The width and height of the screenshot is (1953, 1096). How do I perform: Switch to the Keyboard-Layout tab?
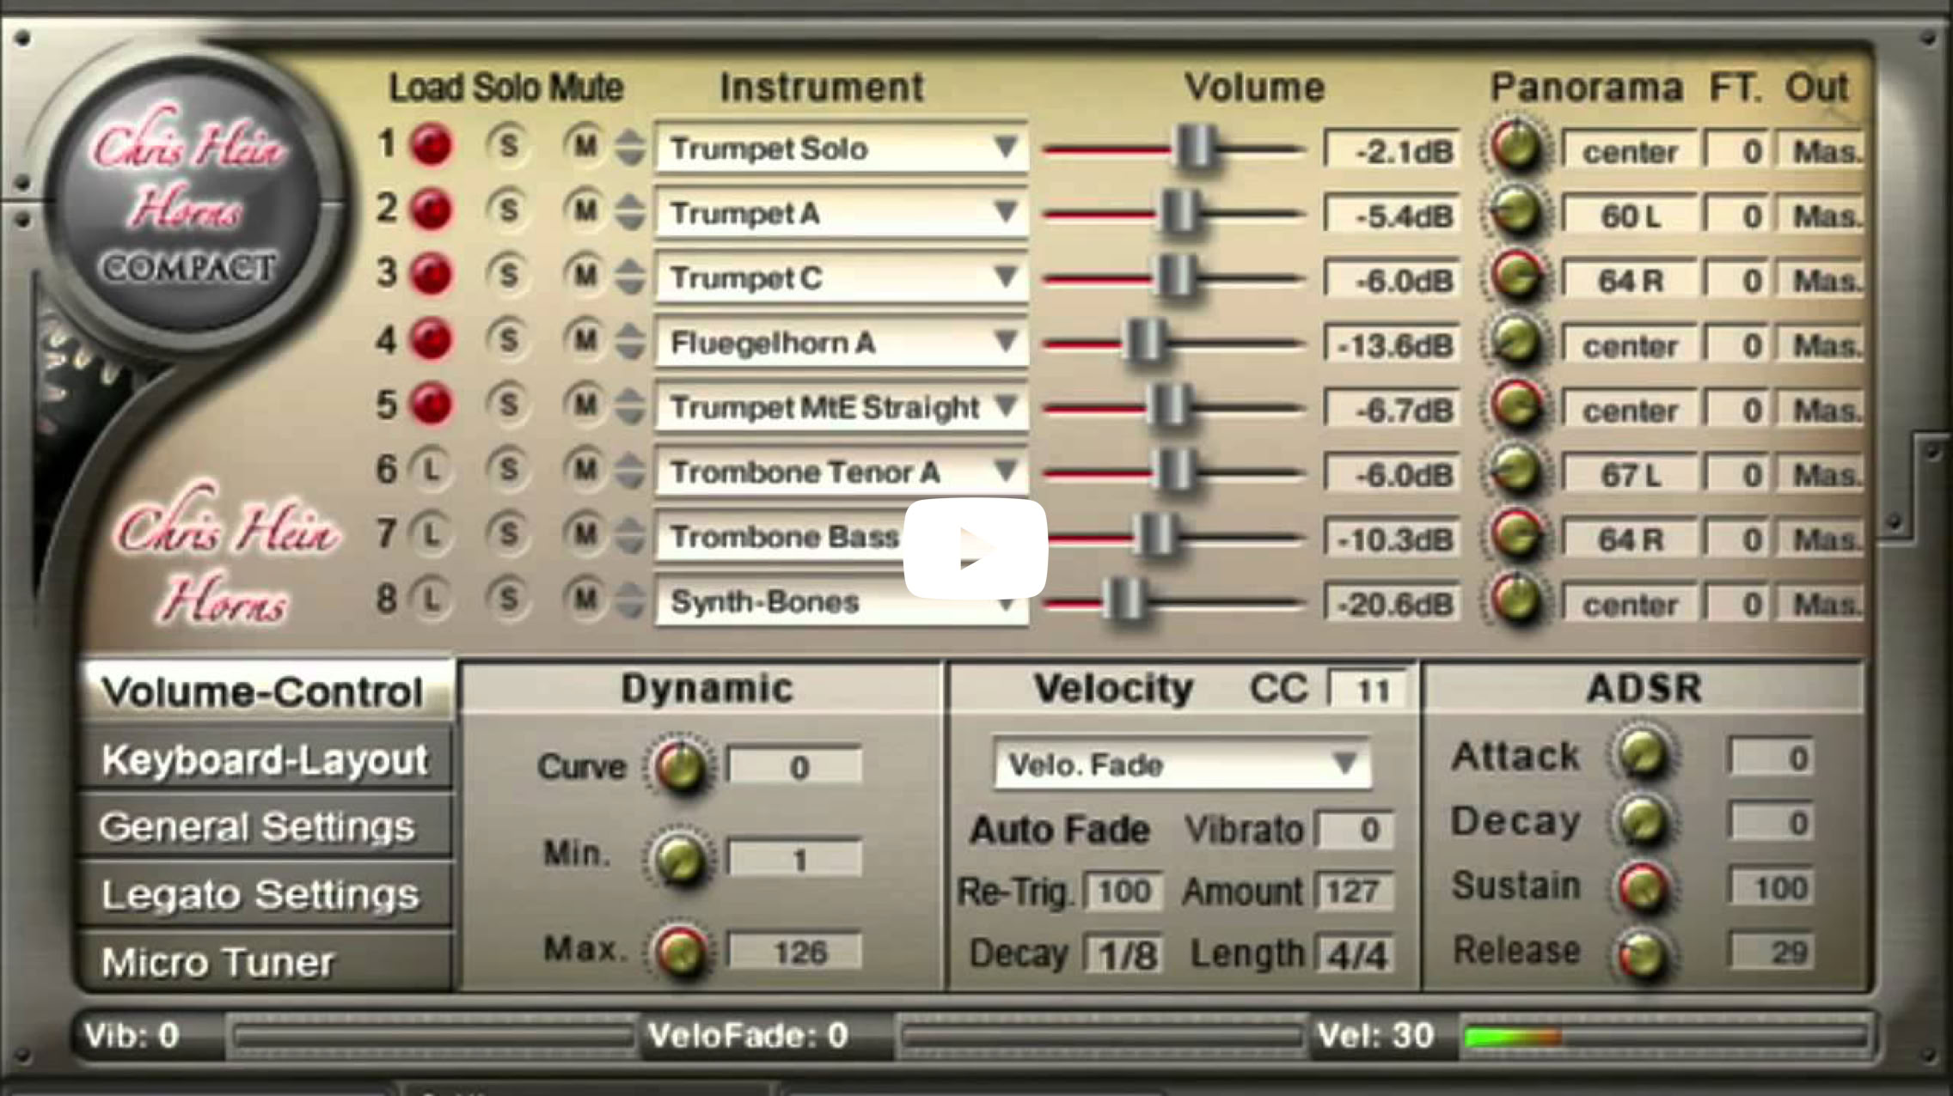click(264, 760)
